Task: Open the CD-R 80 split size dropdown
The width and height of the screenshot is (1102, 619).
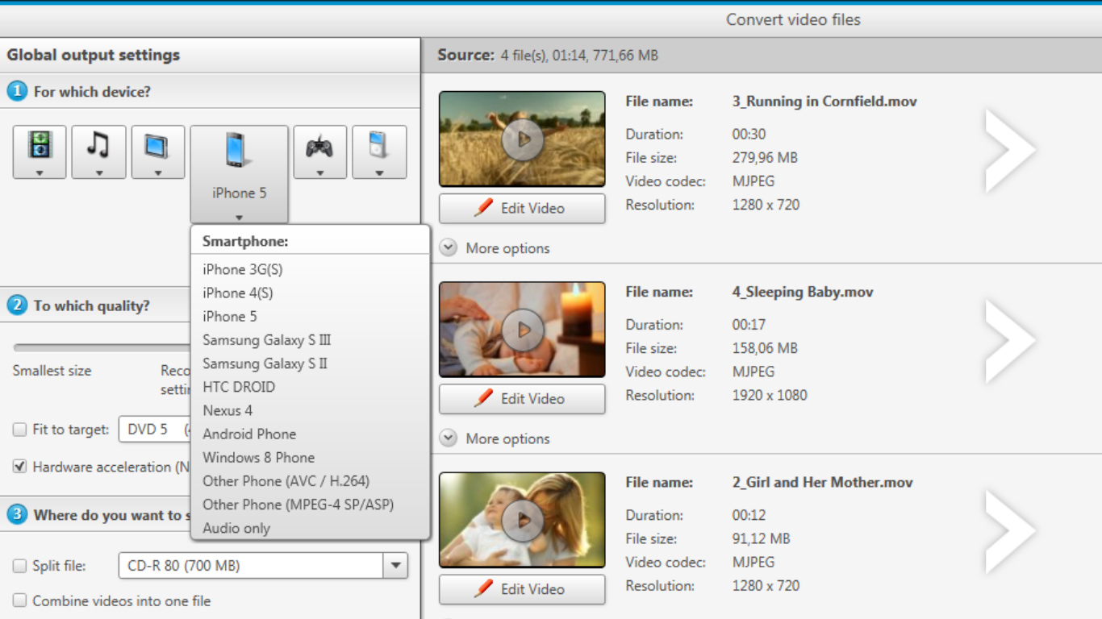Action: pos(394,566)
